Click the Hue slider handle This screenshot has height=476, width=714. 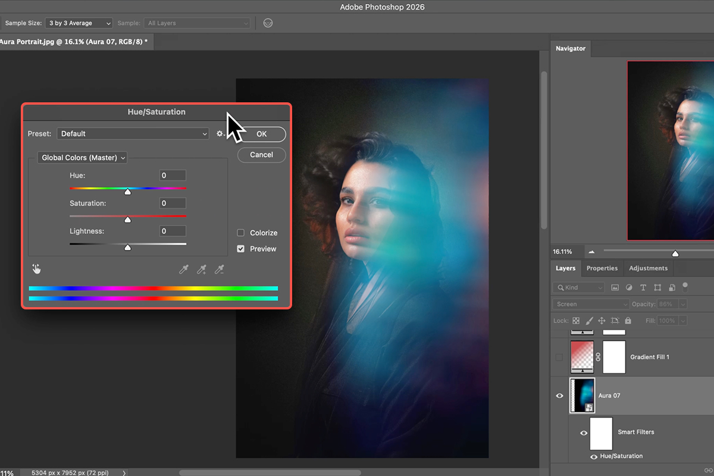pyautogui.click(x=127, y=192)
